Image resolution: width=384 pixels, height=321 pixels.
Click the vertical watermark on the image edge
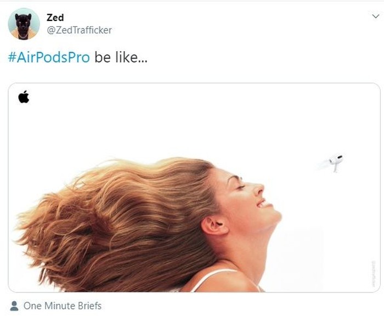374,274
